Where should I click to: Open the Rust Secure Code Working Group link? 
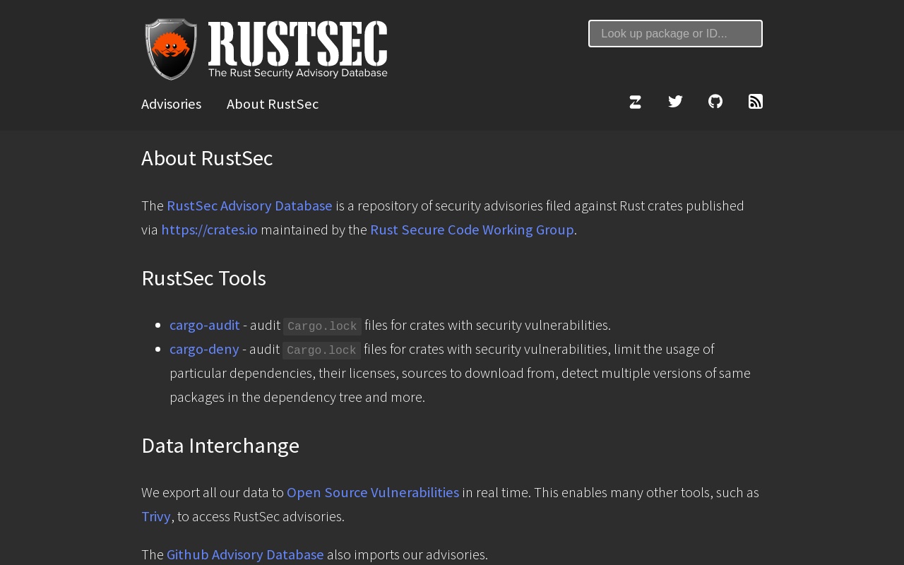472,230
